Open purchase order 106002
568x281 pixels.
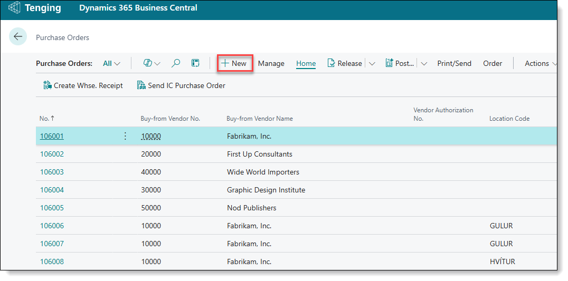point(52,154)
